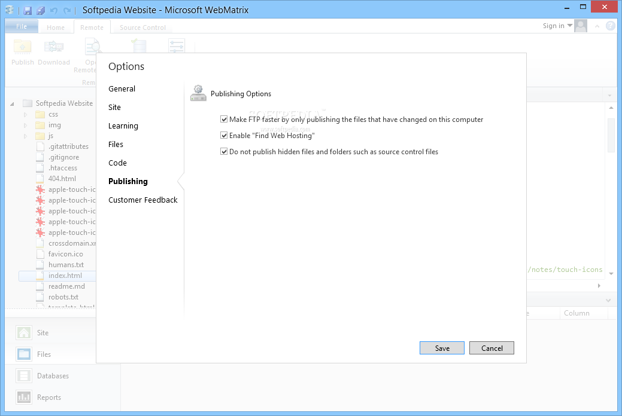Click the Publishing Options server gear icon
Image resolution: width=622 pixels, height=416 pixels.
point(198,93)
